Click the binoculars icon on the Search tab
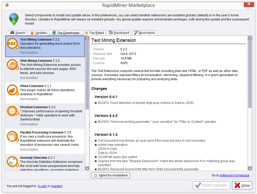Viewport: 257px width, 194px height. pyautogui.click(x=12, y=33)
